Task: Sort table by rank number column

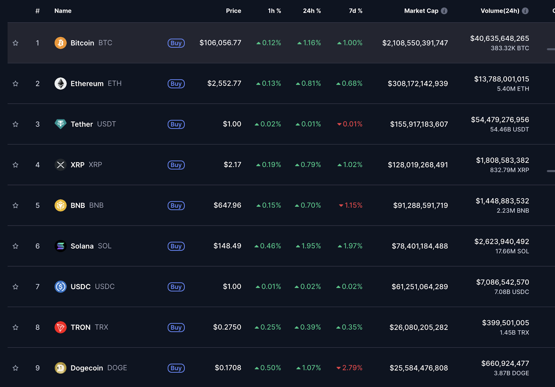Action: point(37,11)
